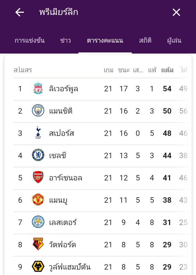Select the Manchester United crest
Screen dimensions: 196x275
[38, 199]
